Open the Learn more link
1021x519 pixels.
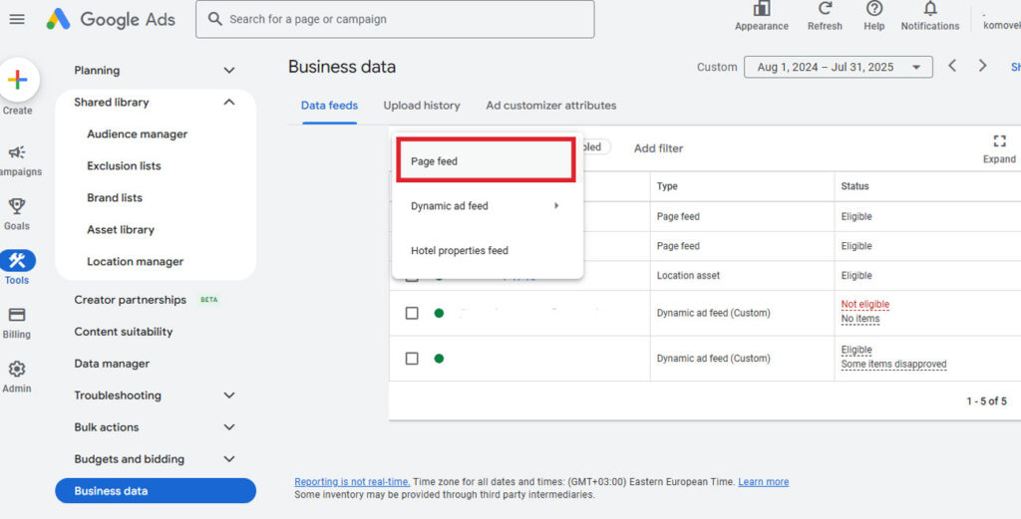click(x=763, y=482)
